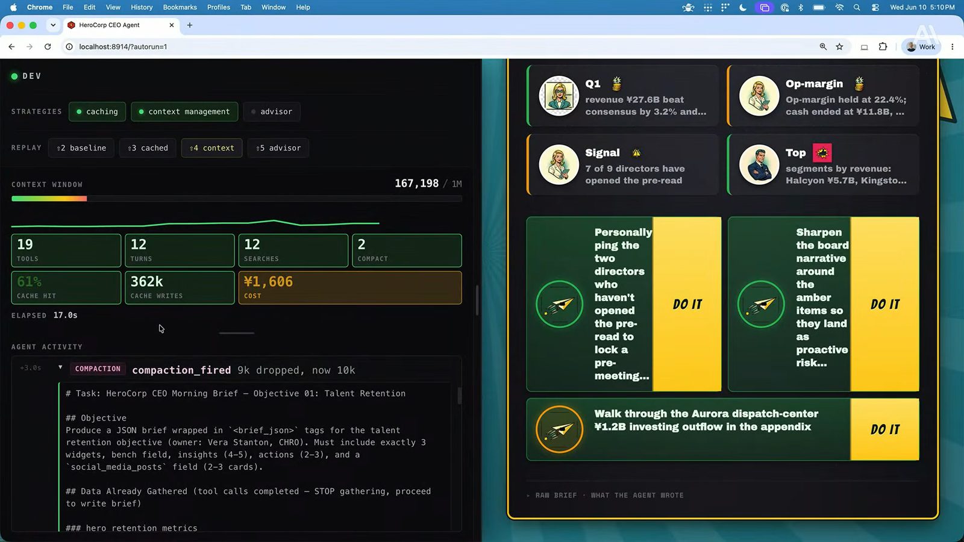Open the Work profile menu
The image size is (964, 542).
point(921,46)
